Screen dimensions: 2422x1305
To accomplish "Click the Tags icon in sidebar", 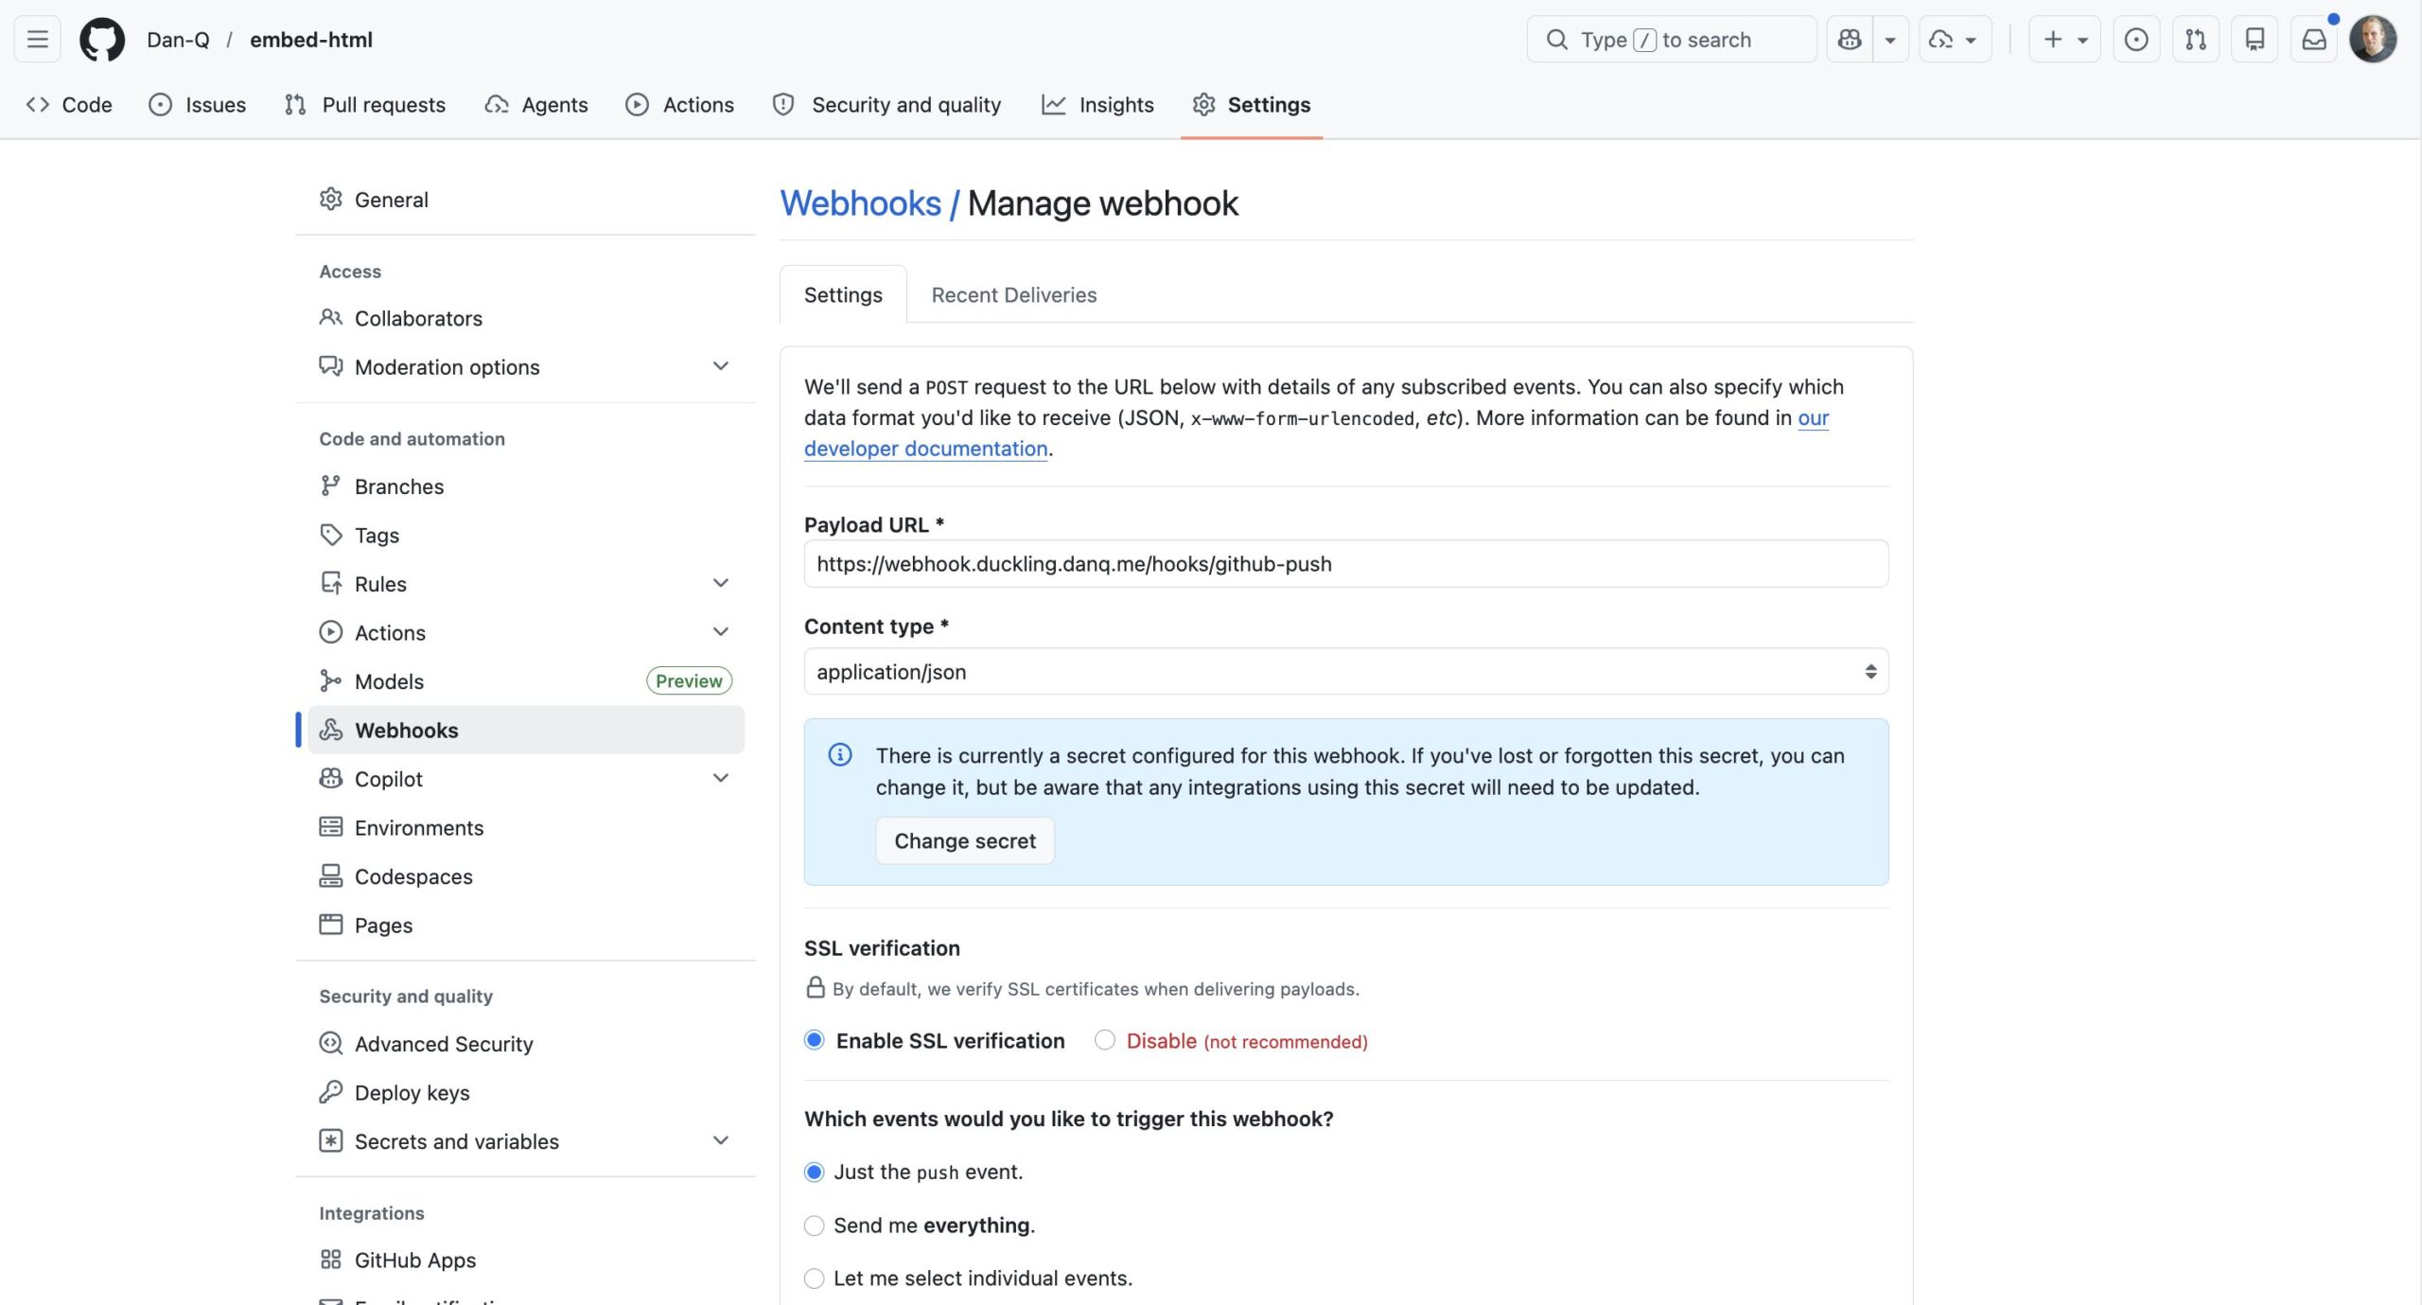I will [x=330, y=535].
